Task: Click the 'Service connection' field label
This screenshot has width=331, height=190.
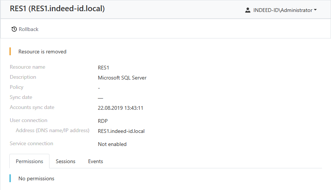Action: tap(31, 144)
